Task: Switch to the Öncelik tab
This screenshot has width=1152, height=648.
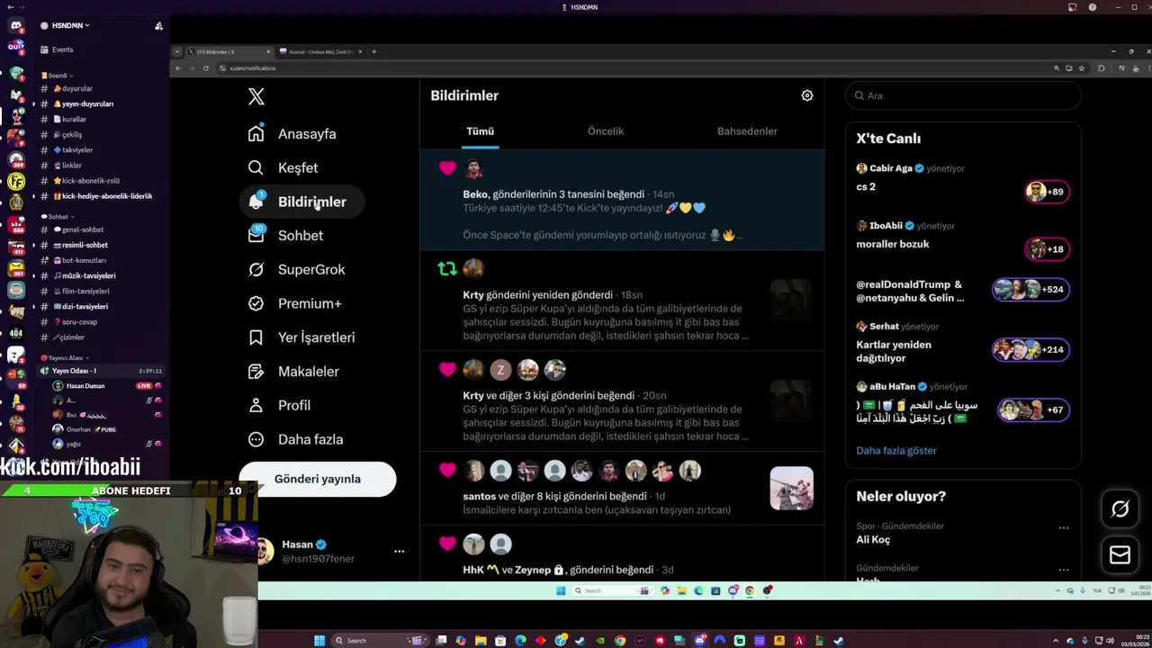Action: pos(606,131)
